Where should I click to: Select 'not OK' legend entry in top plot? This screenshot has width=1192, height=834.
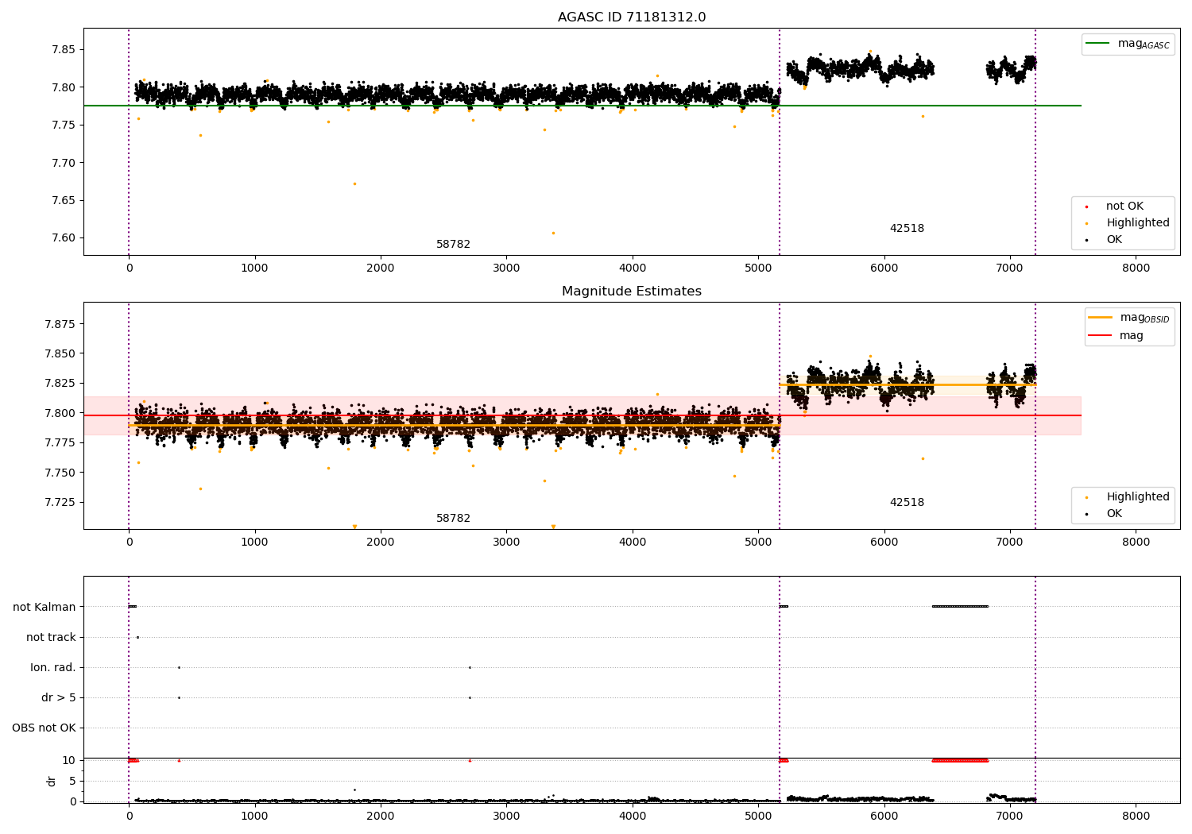coord(1116,207)
